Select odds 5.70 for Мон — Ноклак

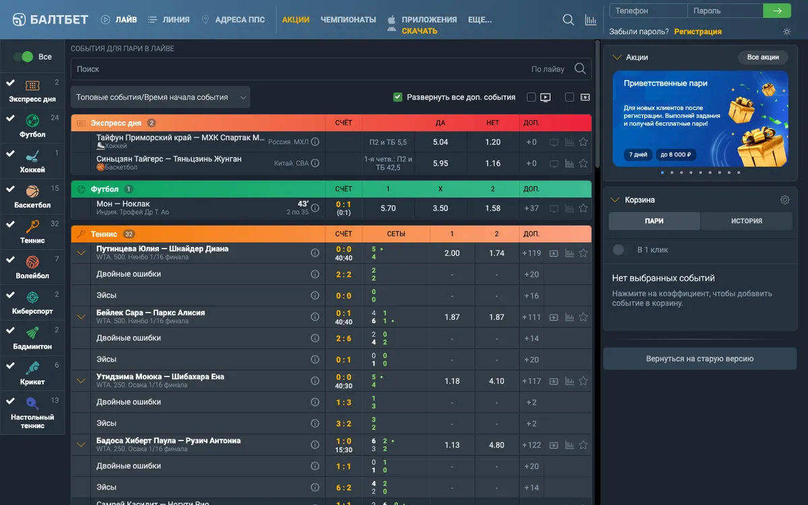pyautogui.click(x=388, y=208)
